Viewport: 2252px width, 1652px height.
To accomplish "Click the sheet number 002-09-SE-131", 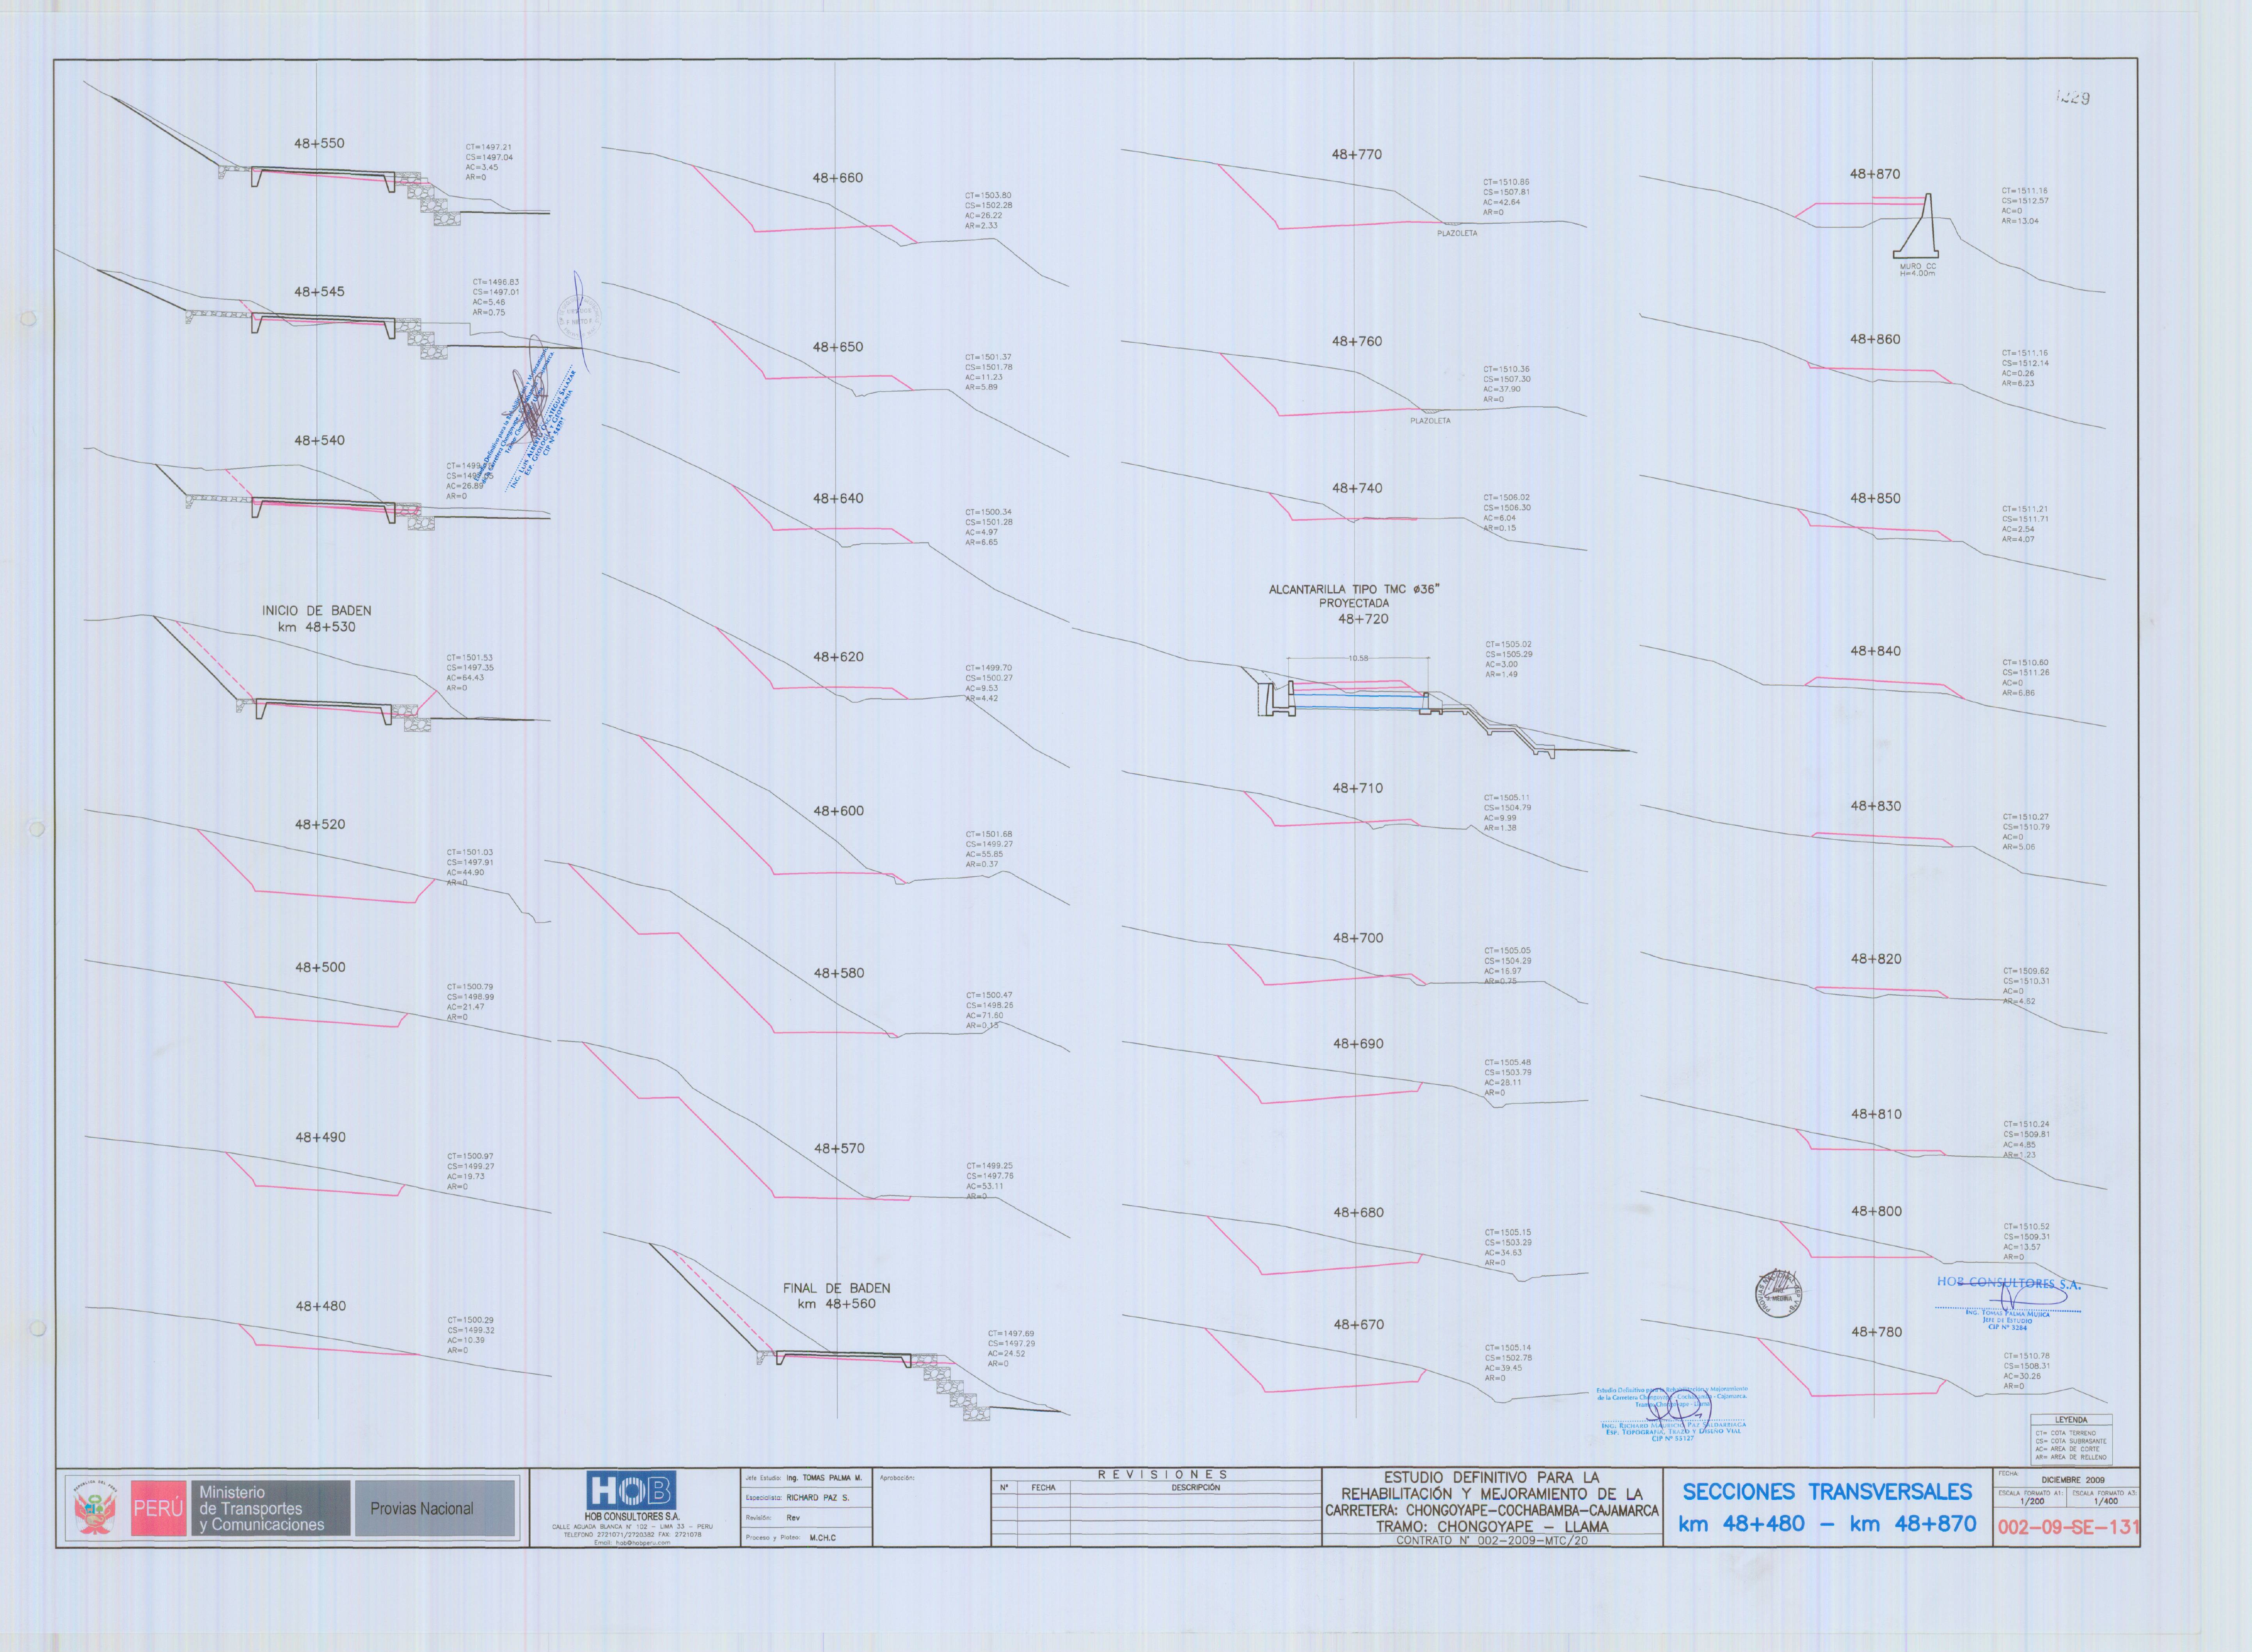I will 2068,1527.
